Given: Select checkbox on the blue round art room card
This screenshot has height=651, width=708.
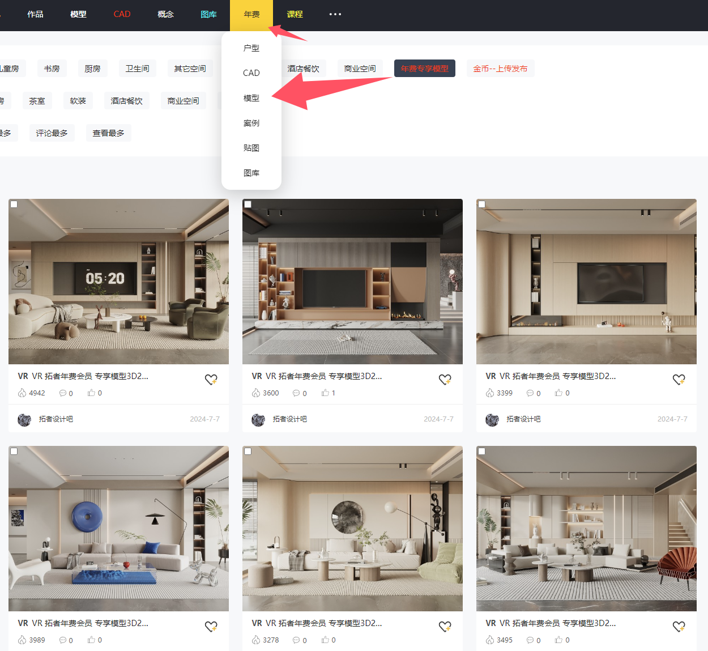Looking at the screenshot, I should [14, 452].
